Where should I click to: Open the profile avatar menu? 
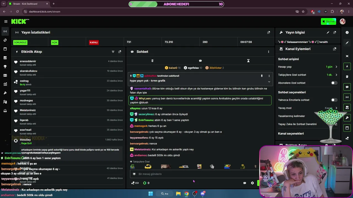(343, 21)
